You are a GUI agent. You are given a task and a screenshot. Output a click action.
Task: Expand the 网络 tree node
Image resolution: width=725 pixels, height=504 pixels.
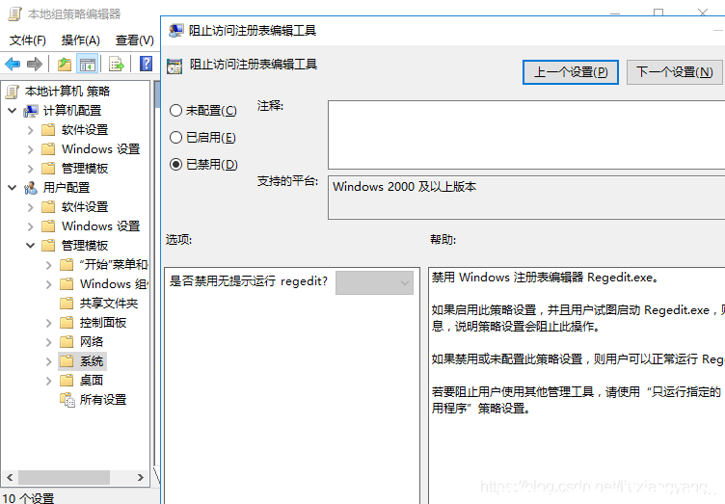coord(49,342)
